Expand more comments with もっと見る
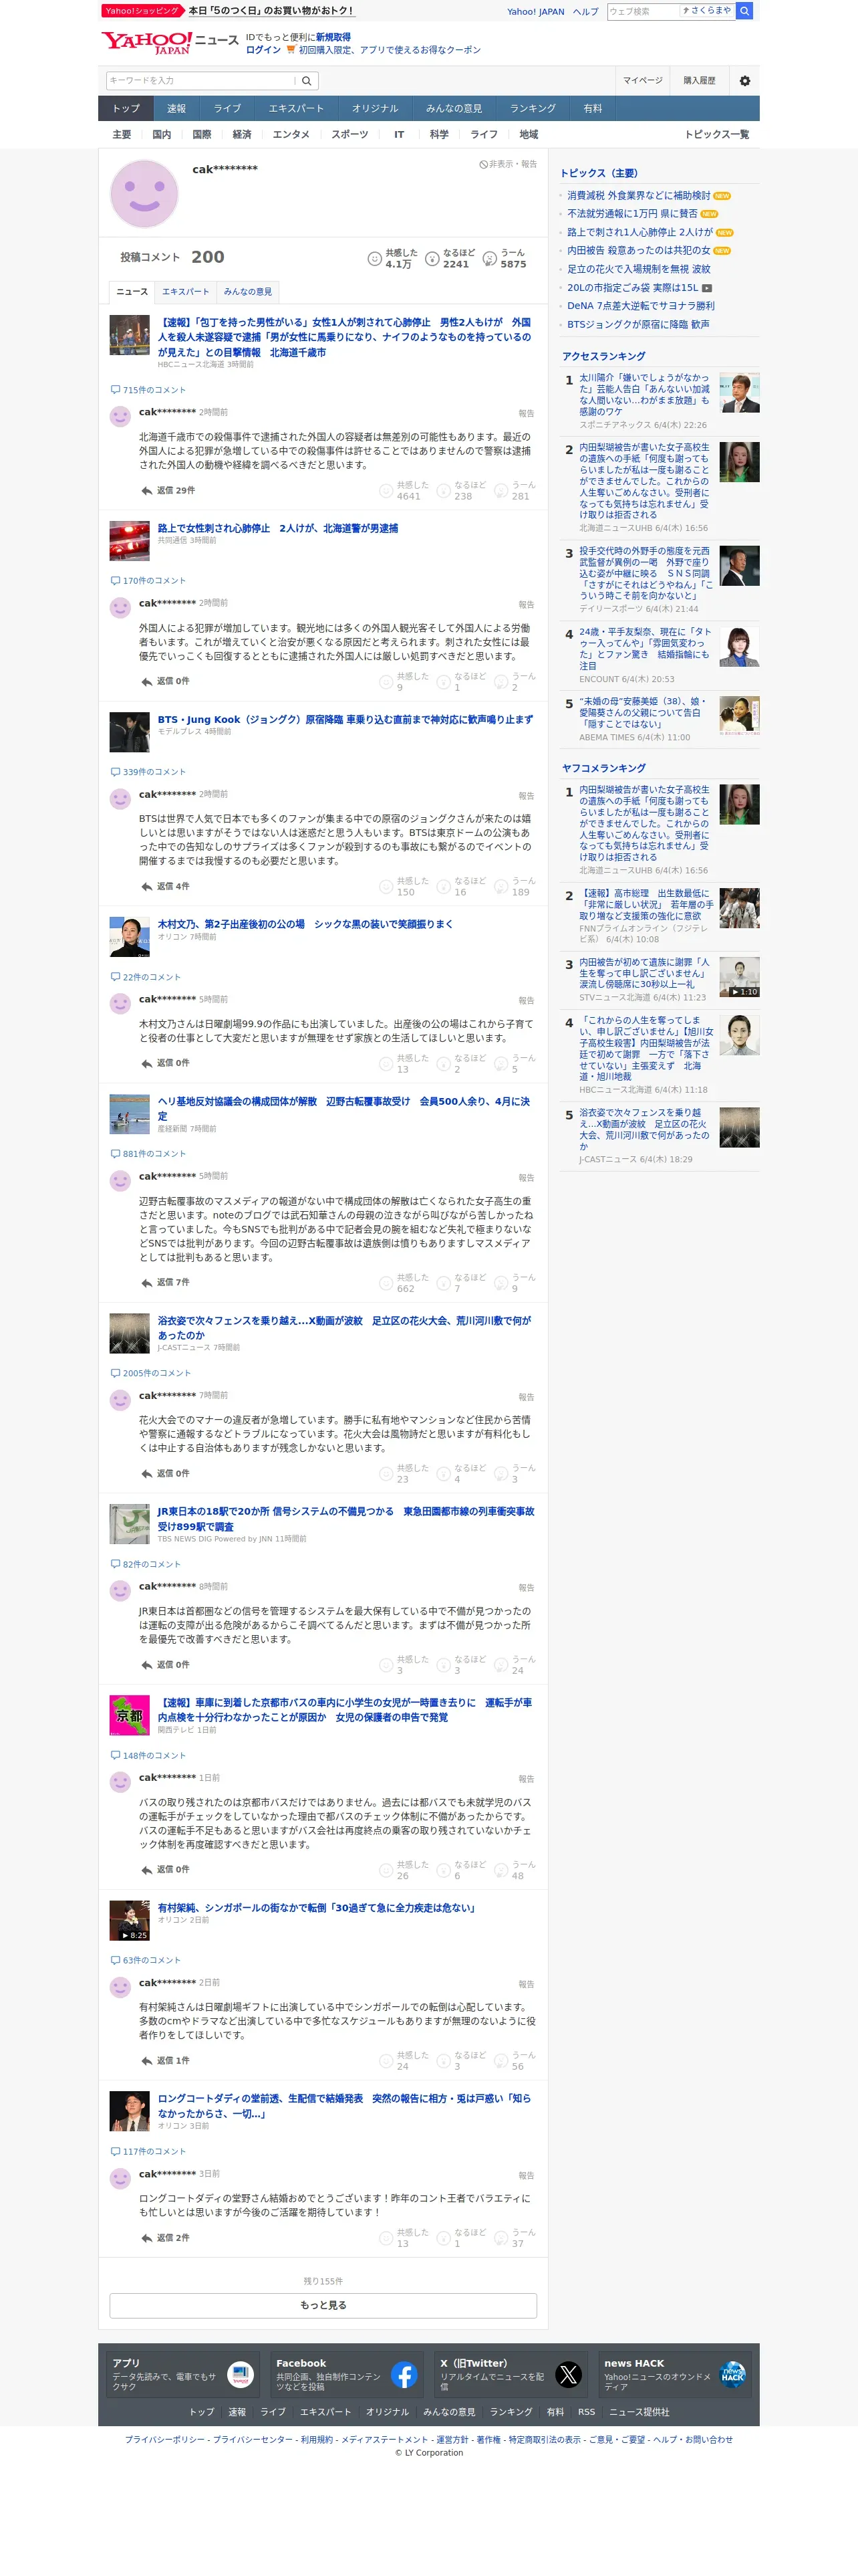Screen dimensions: 858x2576 click(323, 2305)
